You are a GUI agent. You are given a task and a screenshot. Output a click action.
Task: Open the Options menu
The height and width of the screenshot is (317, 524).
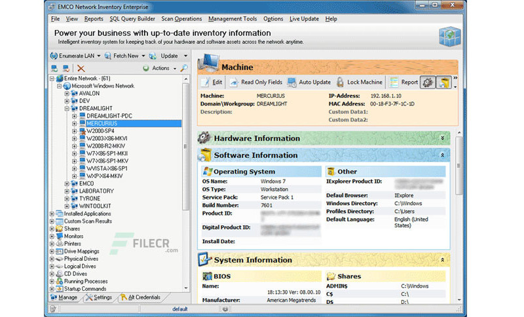(x=273, y=19)
